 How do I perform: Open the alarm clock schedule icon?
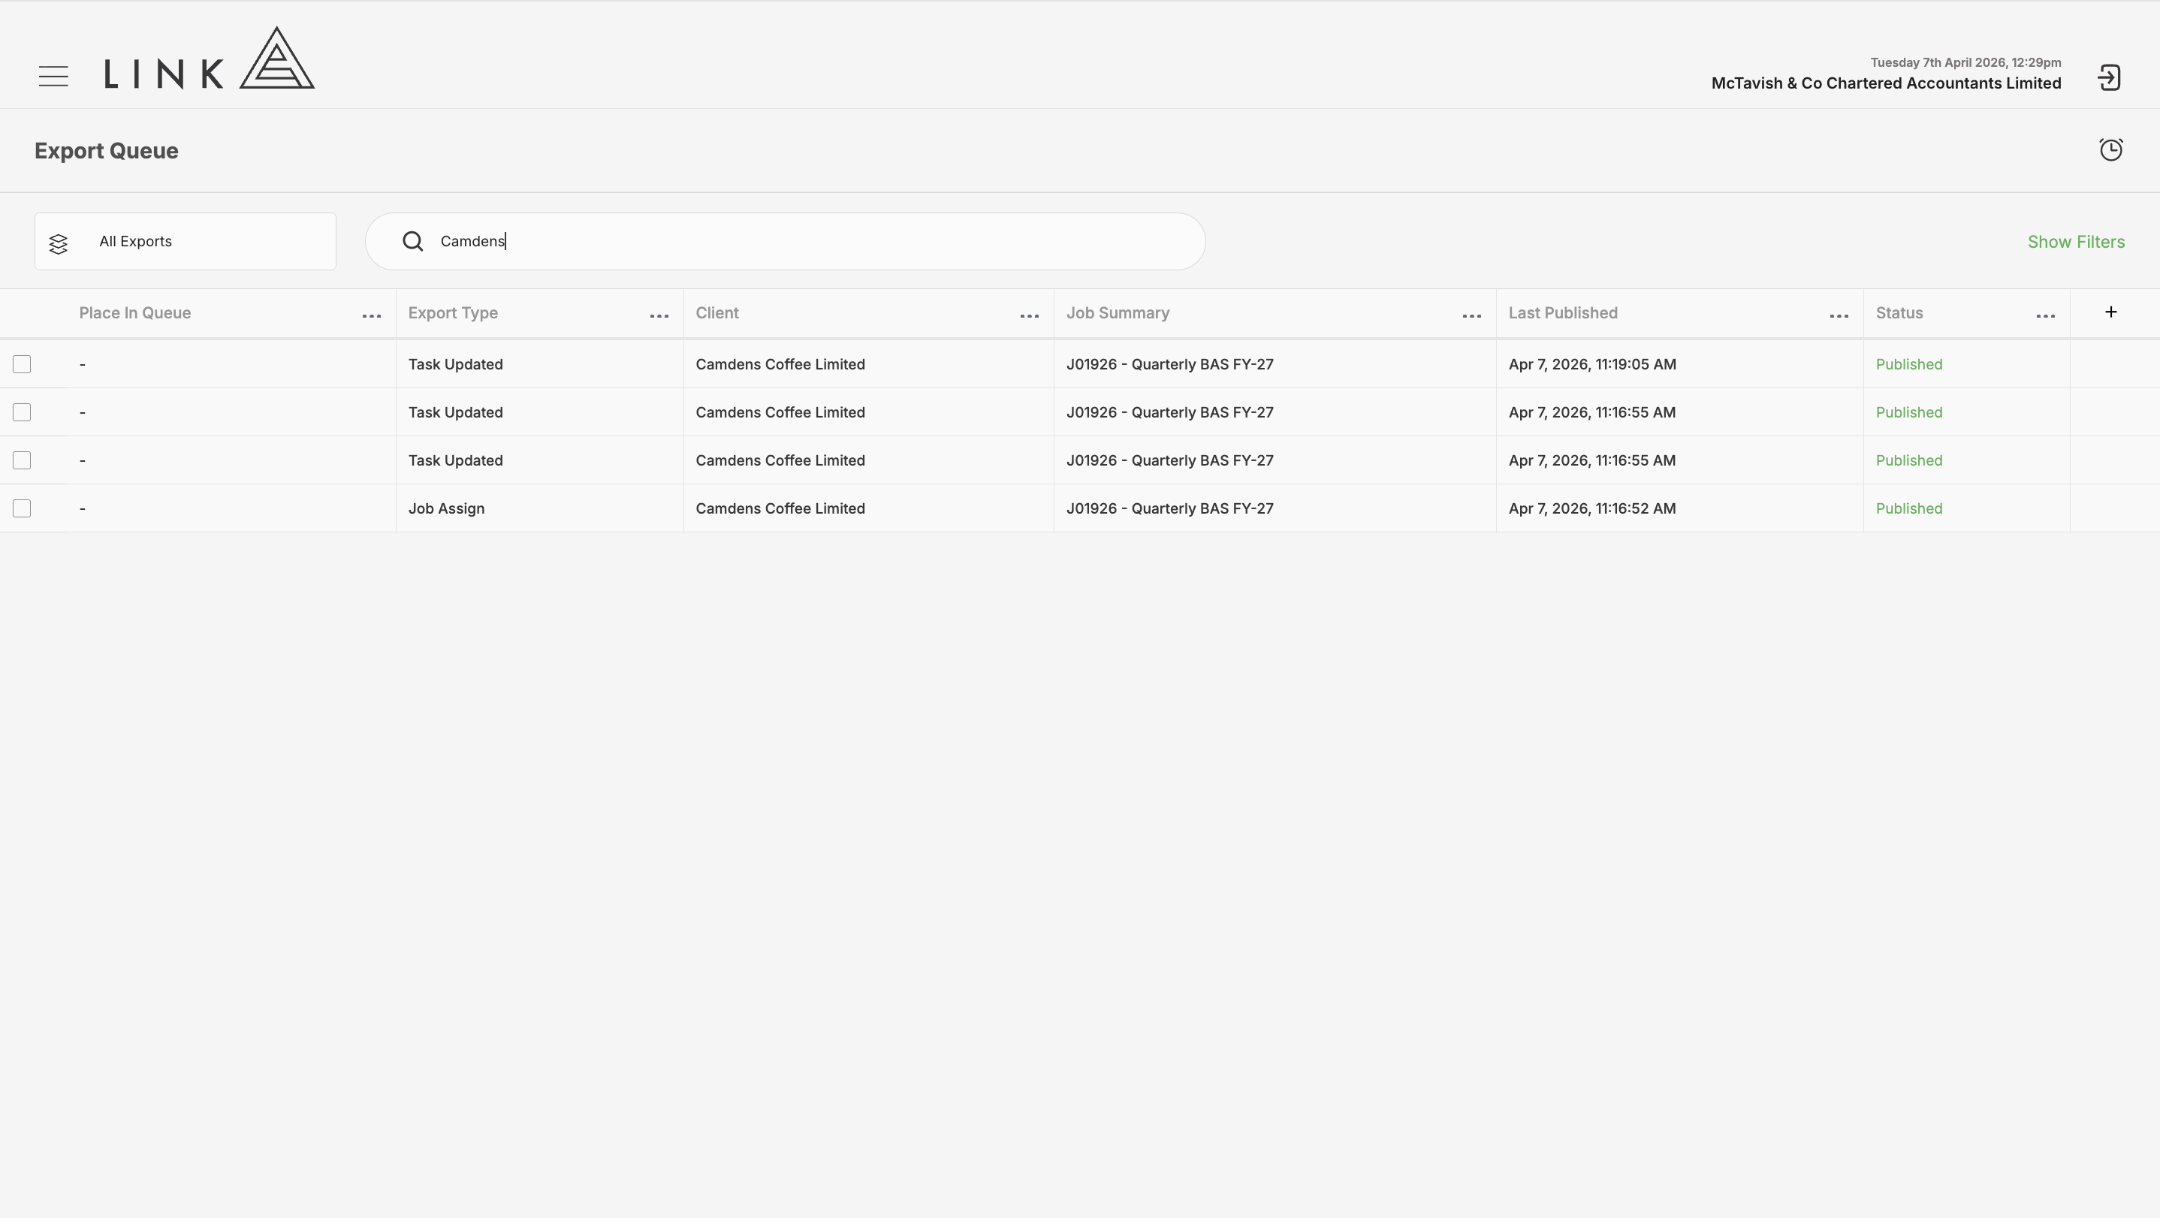click(x=2110, y=149)
